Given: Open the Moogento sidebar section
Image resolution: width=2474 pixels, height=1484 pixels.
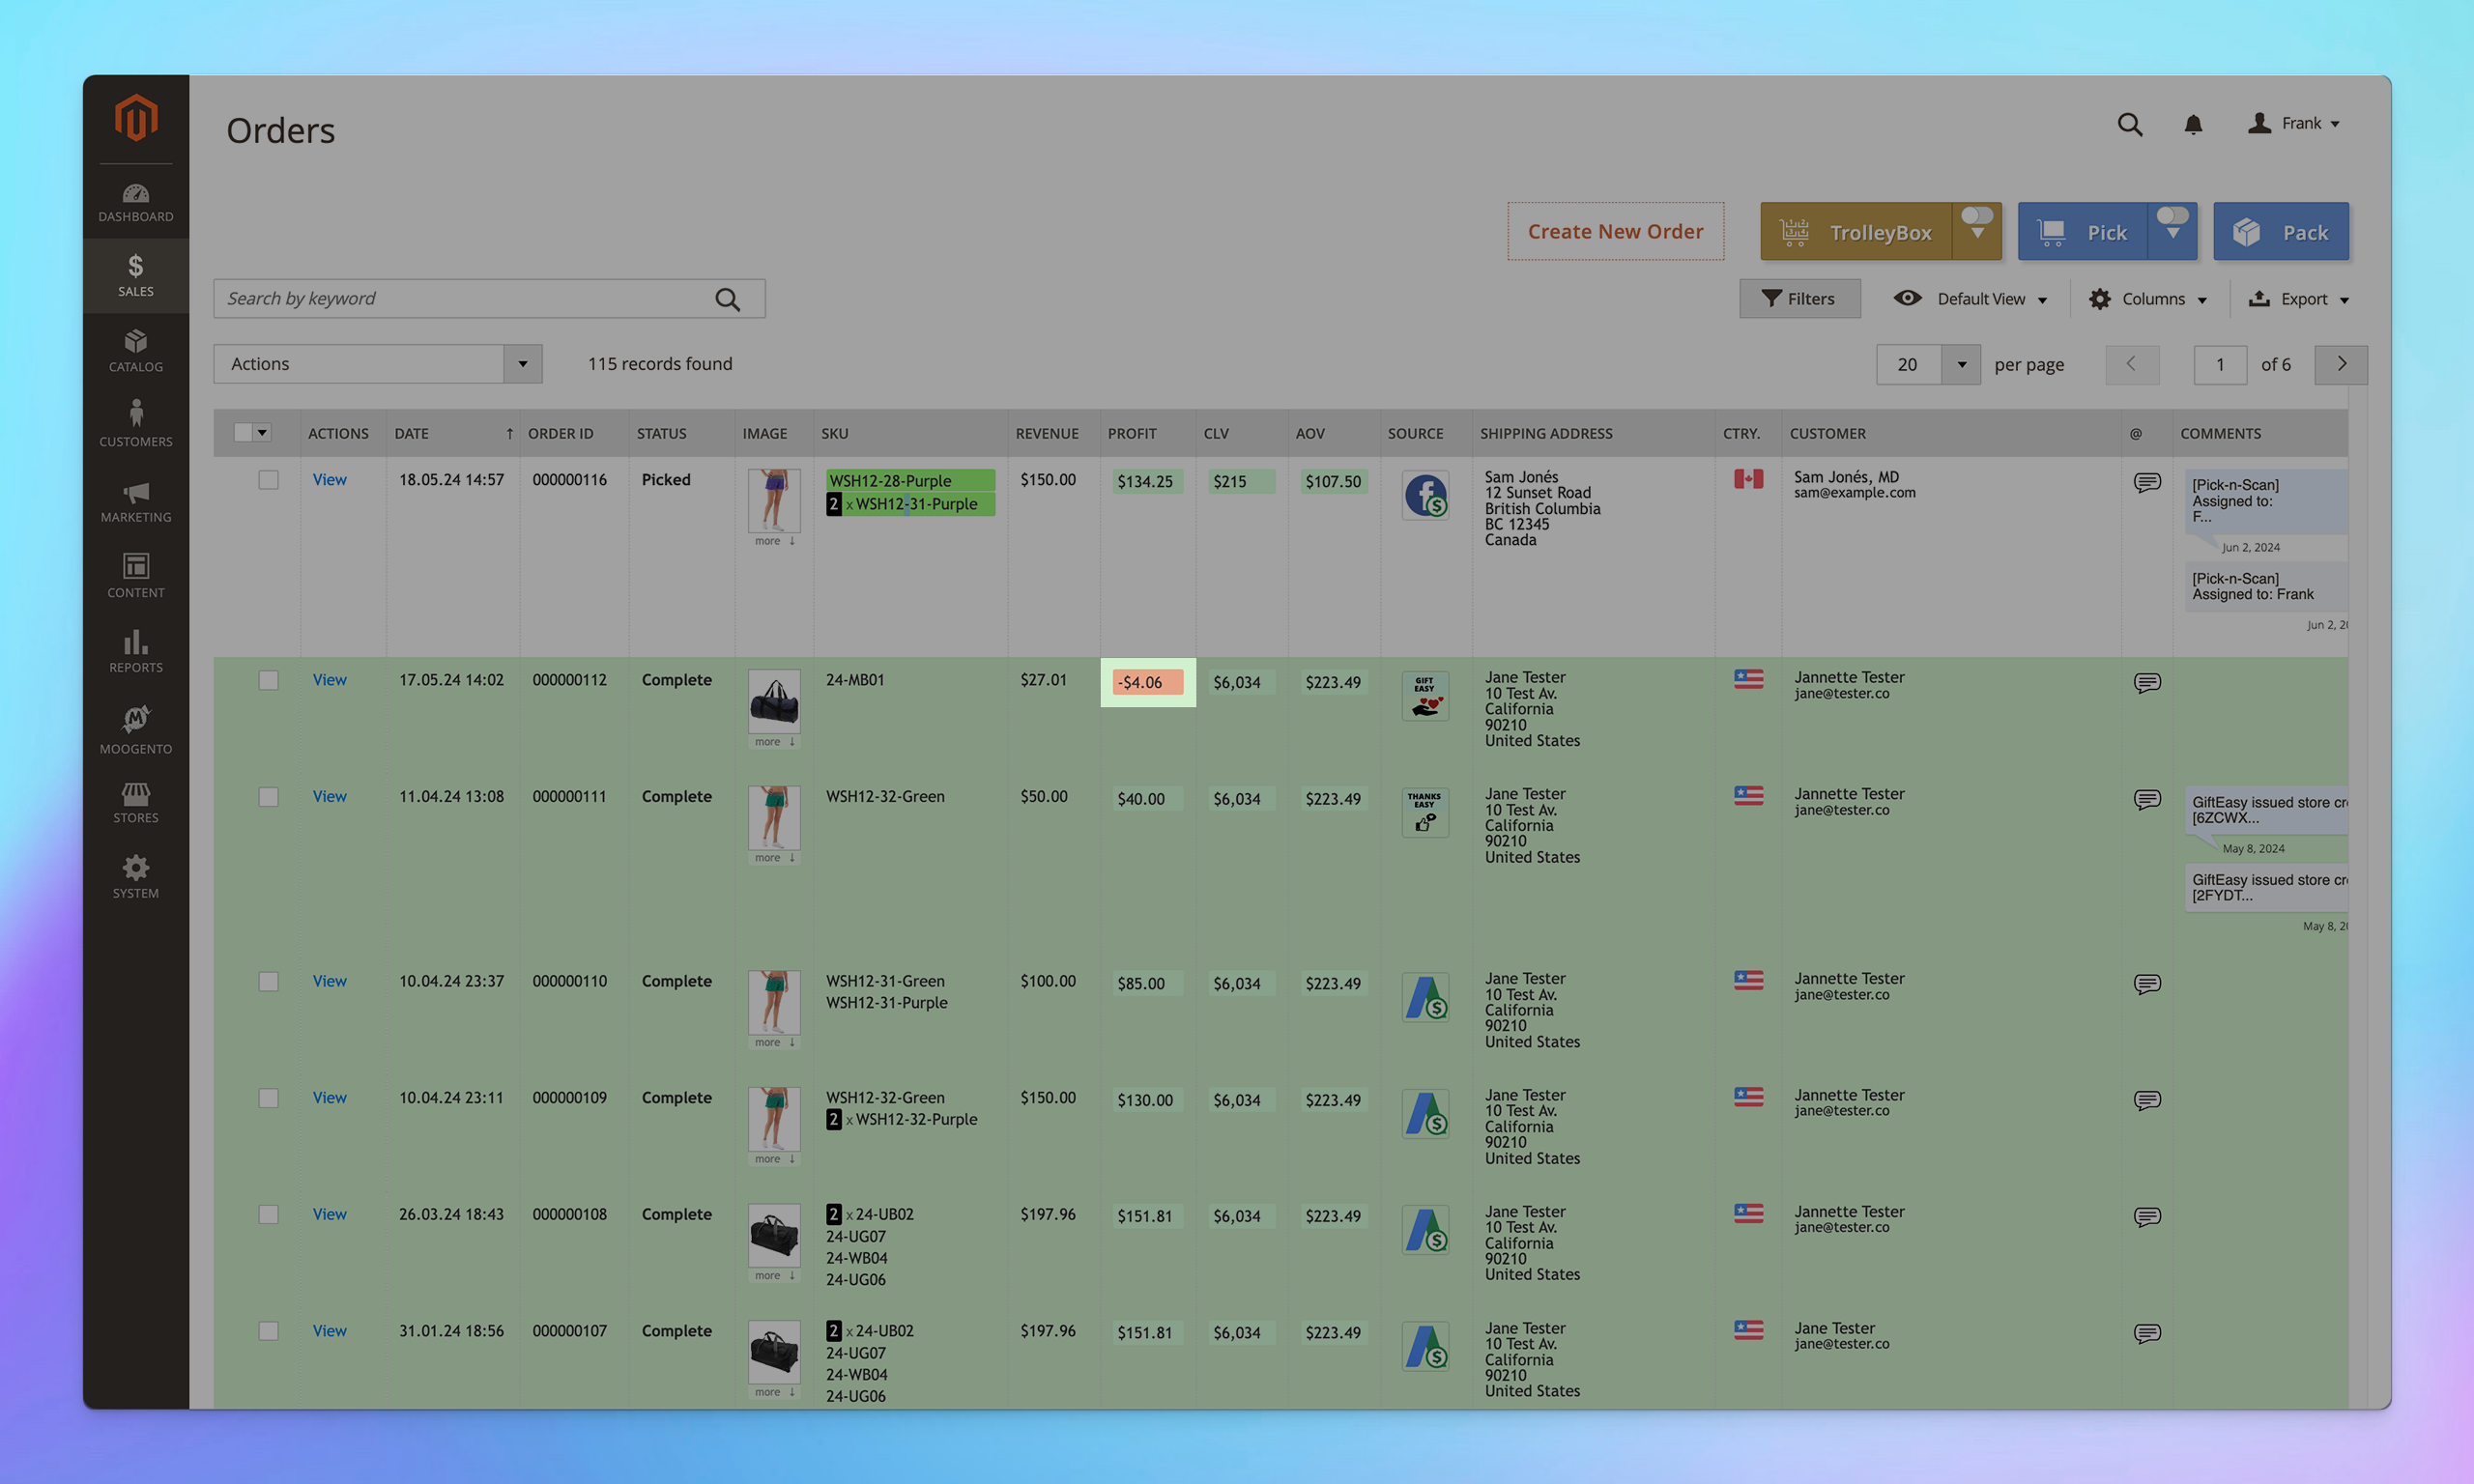Looking at the screenshot, I should pos(136,730).
